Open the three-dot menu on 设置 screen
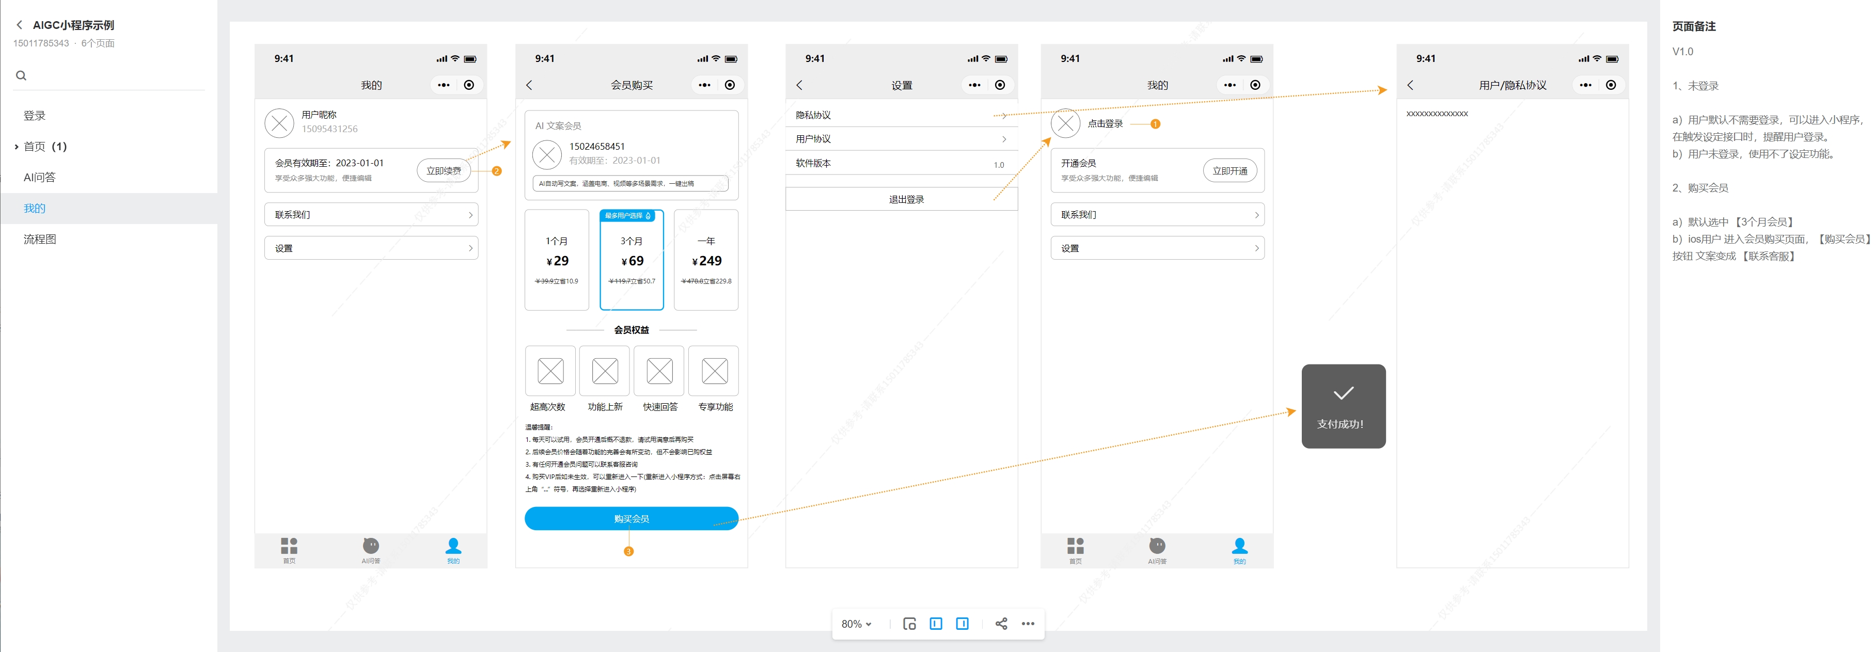The width and height of the screenshot is (1876, 652). click(974, 85)
